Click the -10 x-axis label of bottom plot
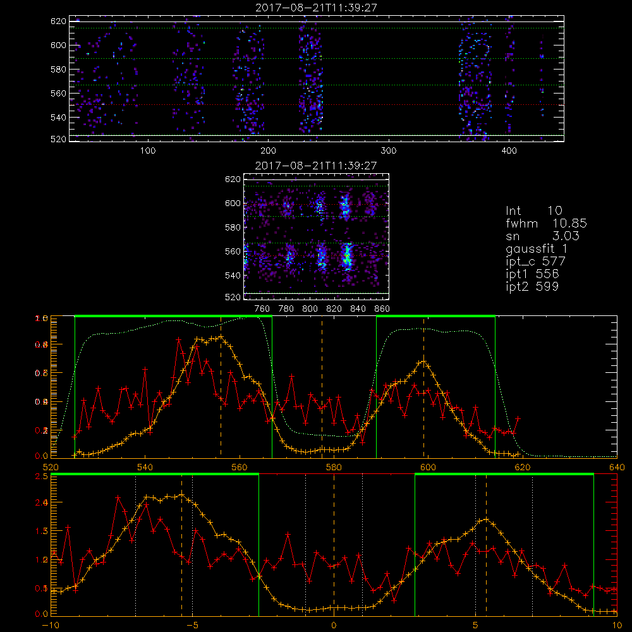The width and height of the screenshot is (632, 632). 51,625
